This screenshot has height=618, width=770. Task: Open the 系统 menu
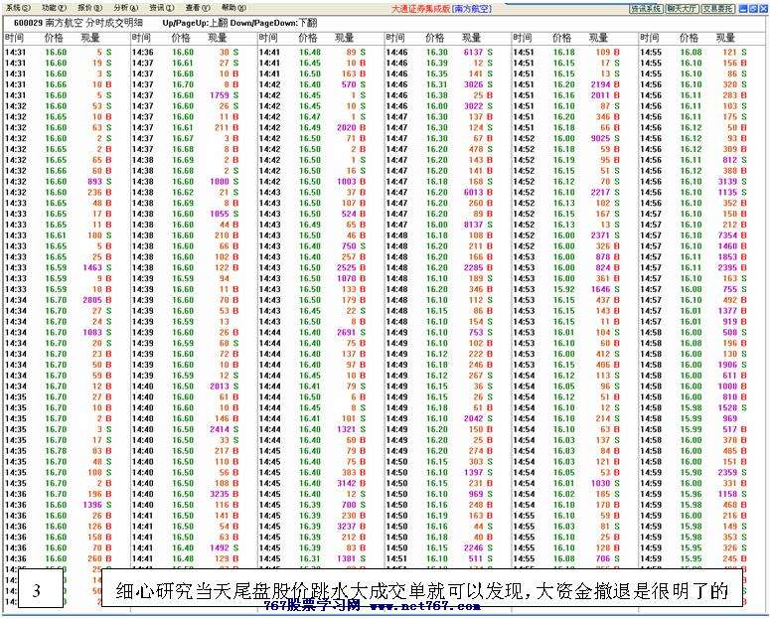point(15,7)
